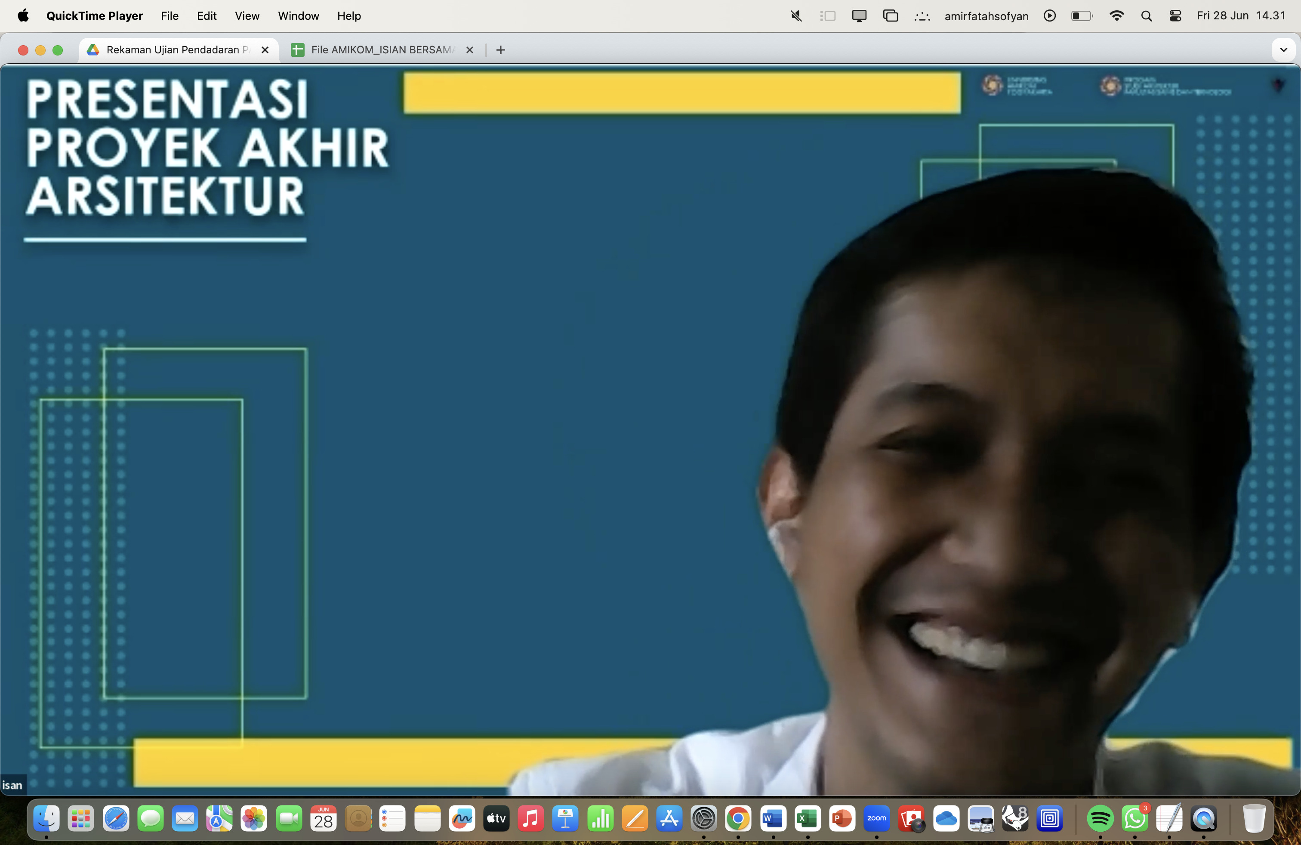Open QuickTime Player icon in the dock
The width and height of the screenshot is (1301, 845).
coord(1204,818)
